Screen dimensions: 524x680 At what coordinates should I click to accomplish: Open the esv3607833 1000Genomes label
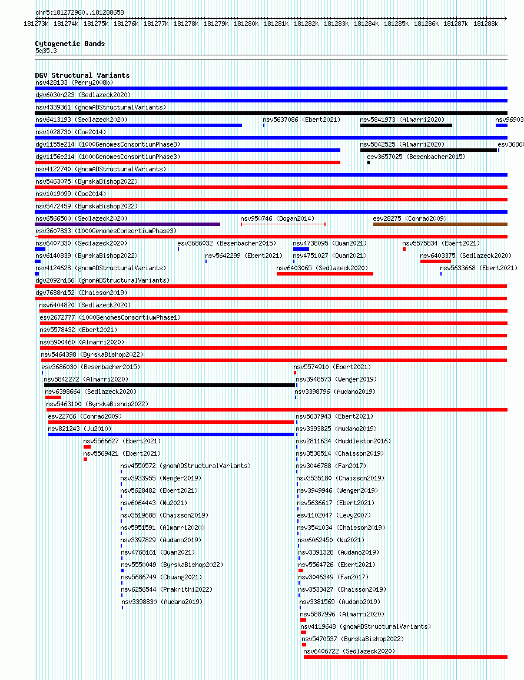pos(106,231)
